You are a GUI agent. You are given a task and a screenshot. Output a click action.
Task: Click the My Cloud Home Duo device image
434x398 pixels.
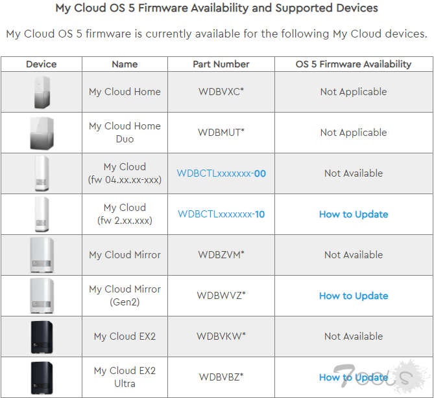pyautogui.click(x=41, y=133)
